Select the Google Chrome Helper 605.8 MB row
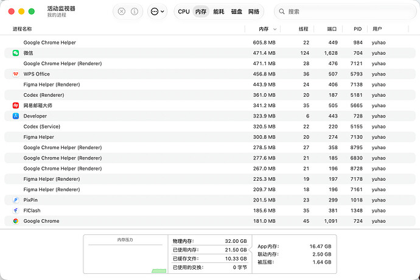Image resolution: width=420 pixels, height=280 pixels. coord(210,43)
